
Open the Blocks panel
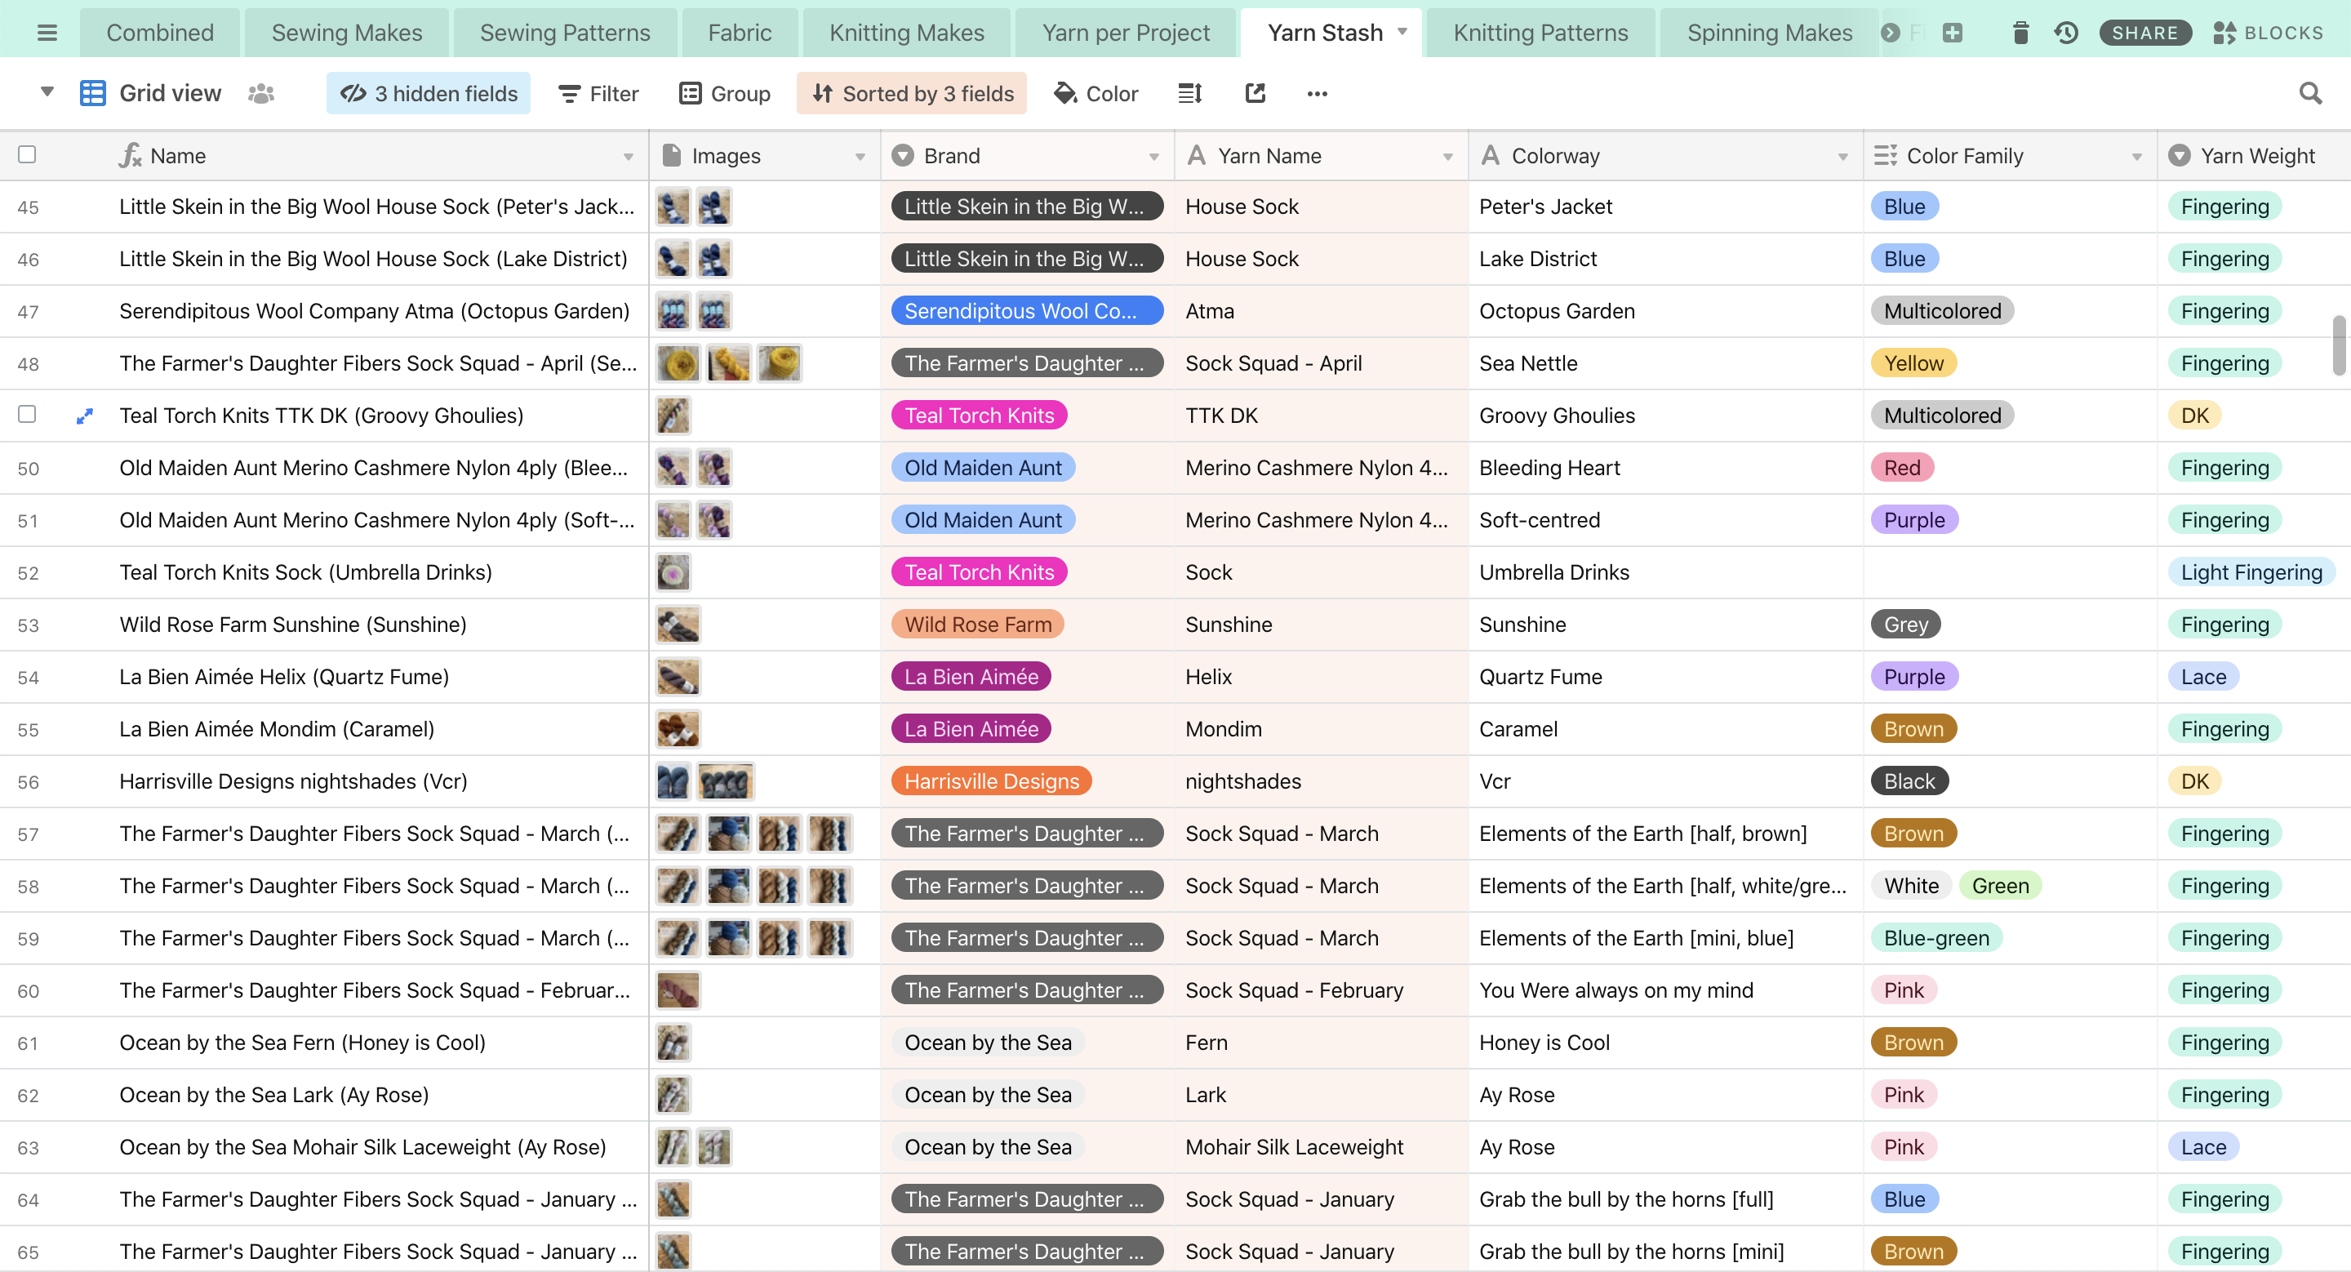pyautogui.click(x=2269, y=33)
